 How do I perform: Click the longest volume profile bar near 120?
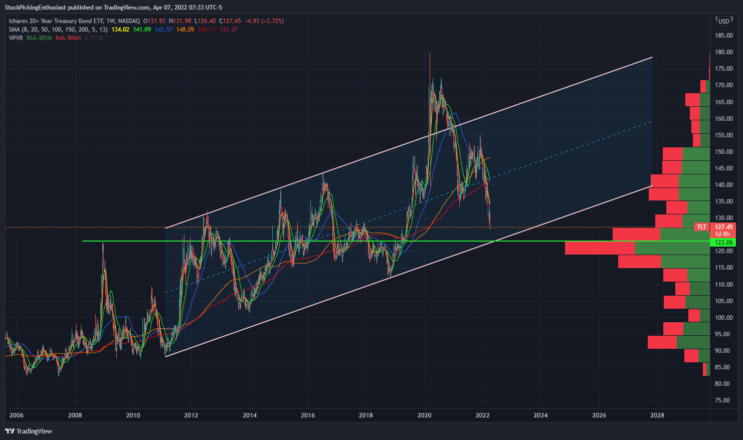(637, 248)
